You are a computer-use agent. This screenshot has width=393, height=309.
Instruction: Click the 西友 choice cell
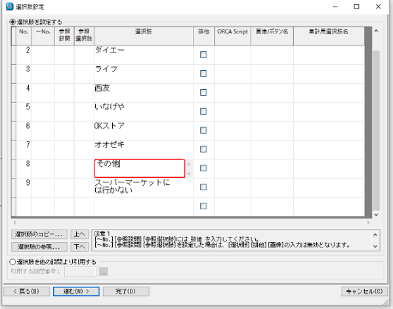tap(144, 93)
